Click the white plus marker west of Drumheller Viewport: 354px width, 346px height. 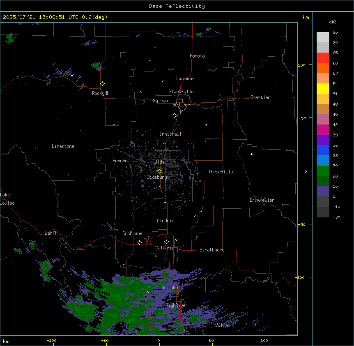(x=251, y=154)
